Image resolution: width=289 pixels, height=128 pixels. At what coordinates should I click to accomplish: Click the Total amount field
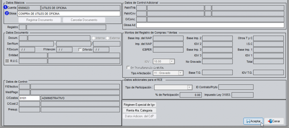(x=268, y=61)
